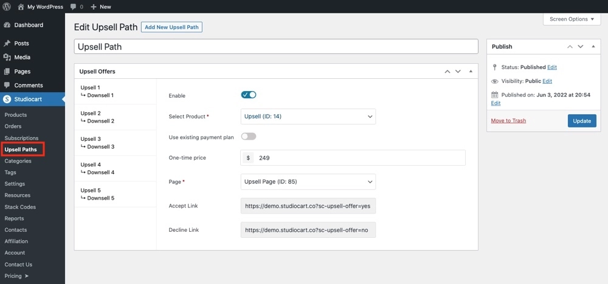The height and width of the screenshot is (284, 608).
Task: Open the Reports menu item
Action: click(x=15, y=218)
